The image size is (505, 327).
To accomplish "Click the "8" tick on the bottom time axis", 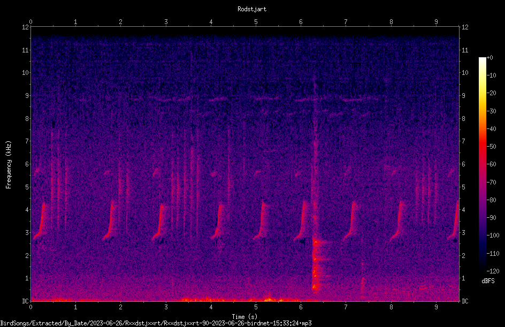I will 391,307.
